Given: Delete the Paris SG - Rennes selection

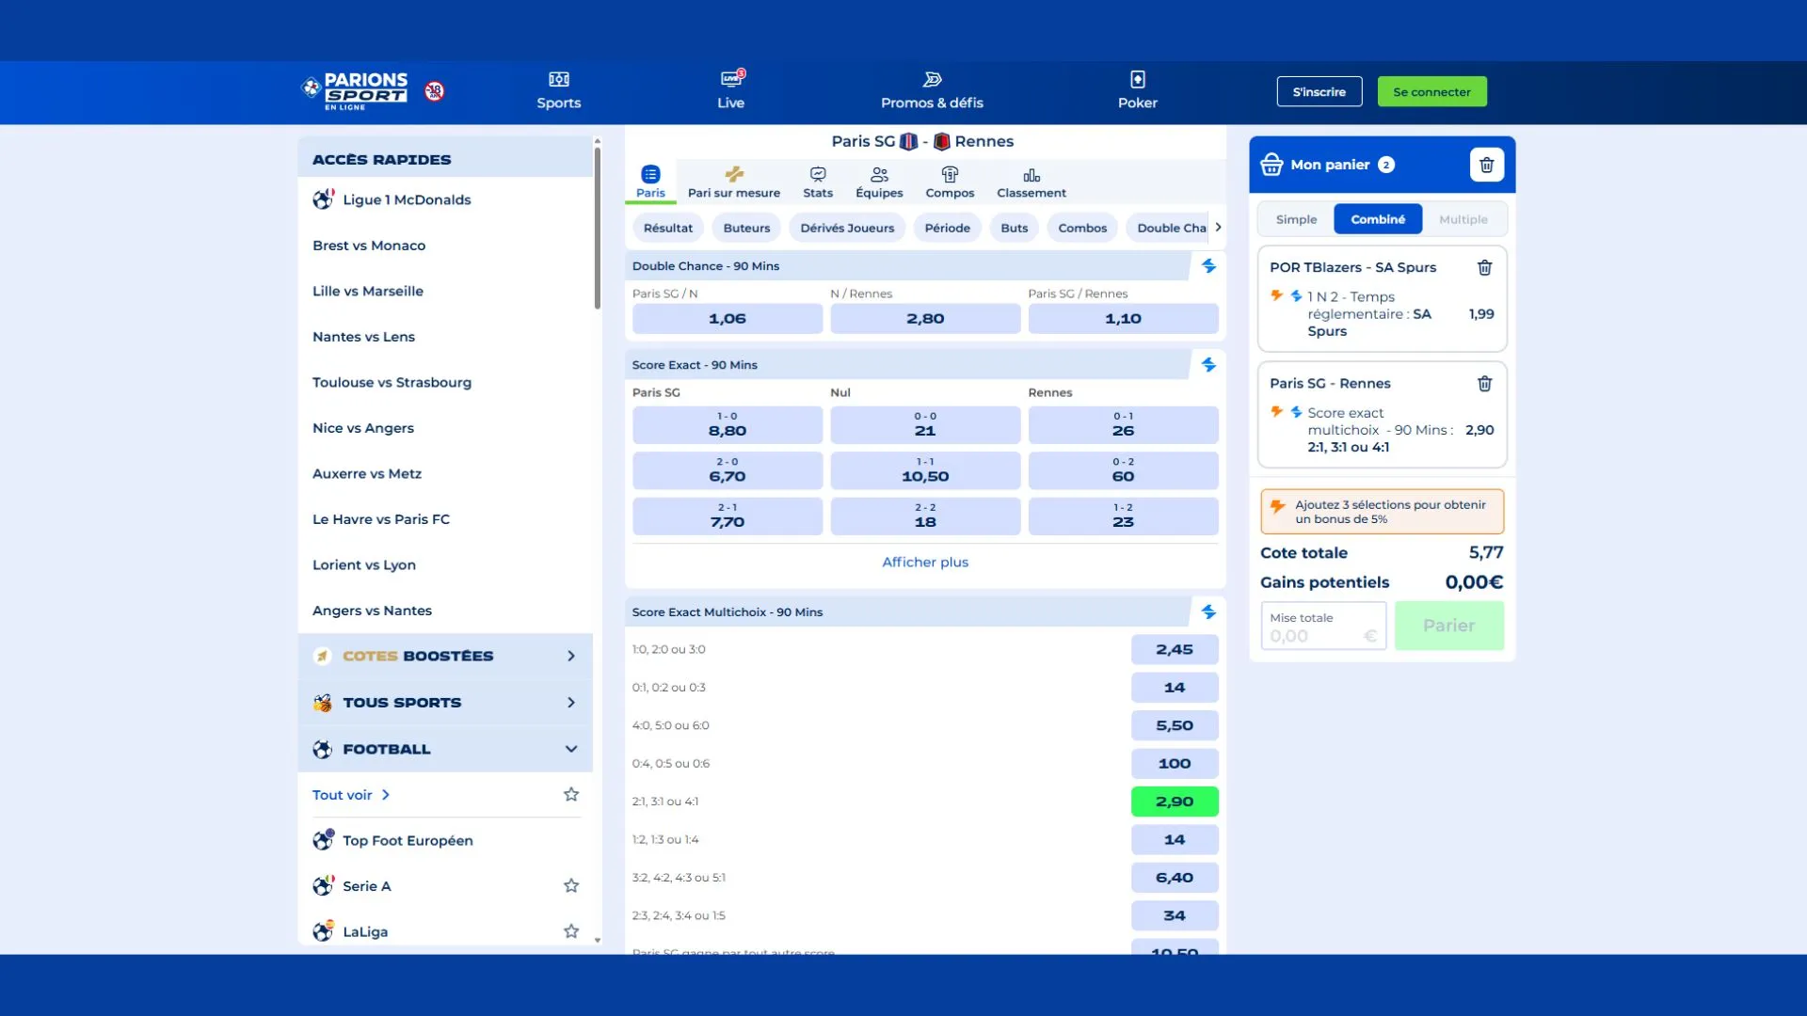Looking at the screenshot, I should [x=1484, y=384].
